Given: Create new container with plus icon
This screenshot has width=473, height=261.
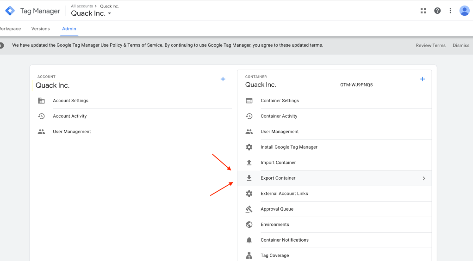Looking at the screenshot, I should tap(422, 79).
